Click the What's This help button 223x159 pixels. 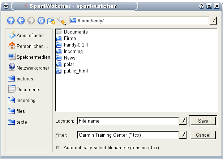click(201, 6)
